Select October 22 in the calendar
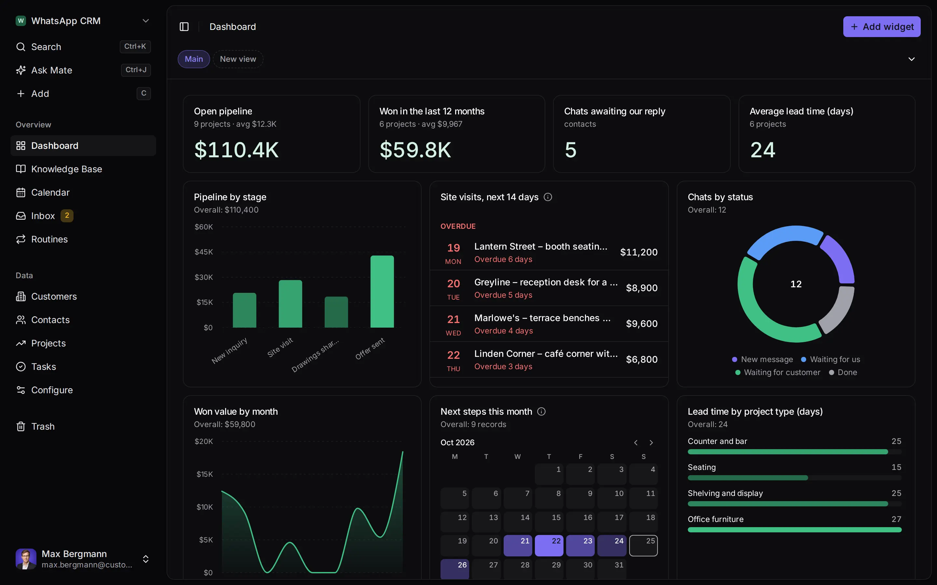 549,546
